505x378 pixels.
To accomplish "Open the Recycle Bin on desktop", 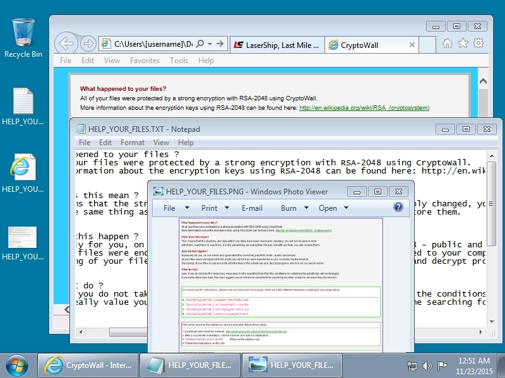I will (23, 38).
